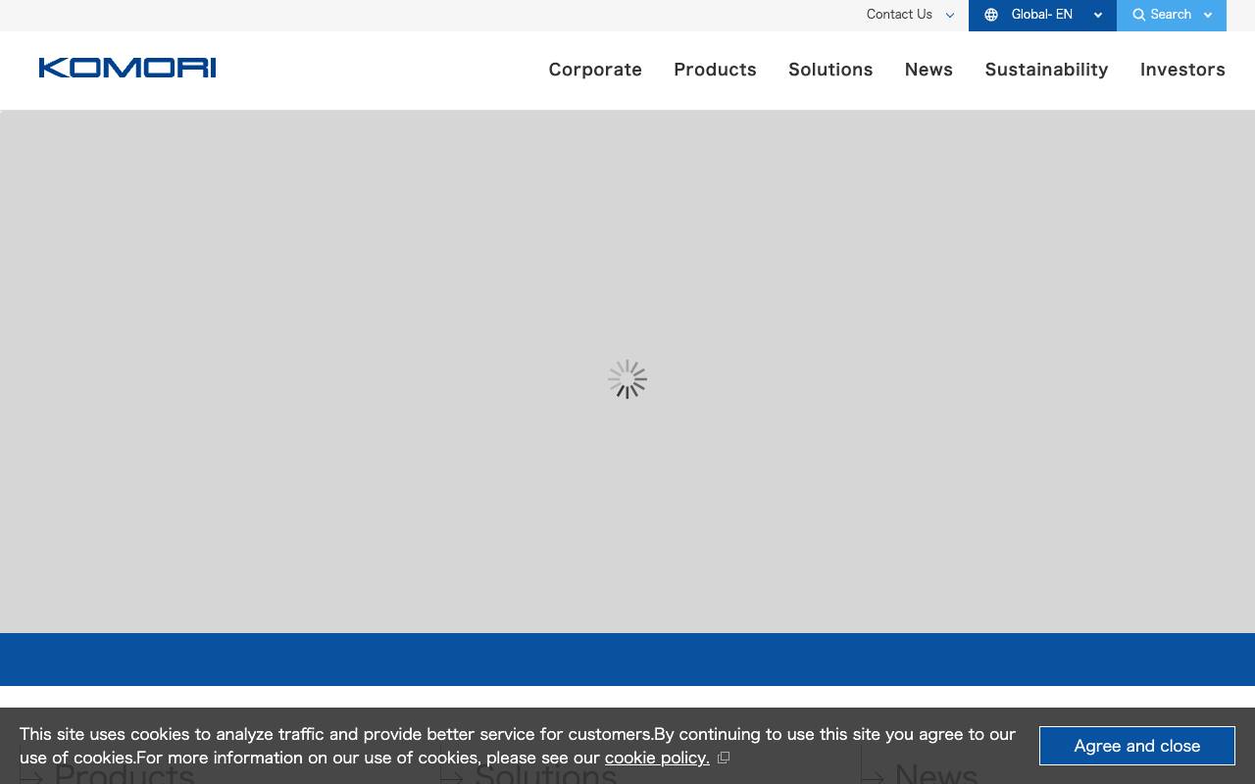Open the Corporate menu item
1255x784 pixels.
[x=595, y=70]
